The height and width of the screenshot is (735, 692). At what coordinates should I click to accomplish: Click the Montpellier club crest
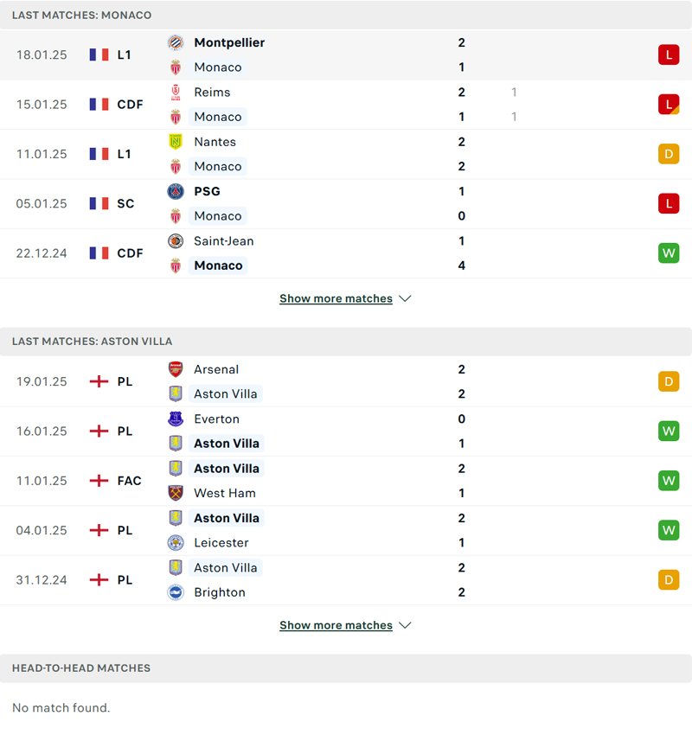tap(176, 42)
